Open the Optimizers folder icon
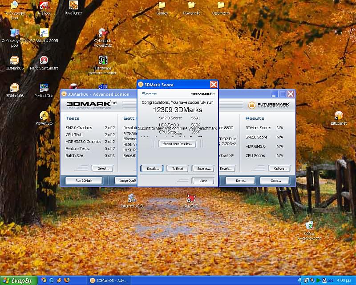Viewport: 356px width, 285px height. click(x=221, y=8)
